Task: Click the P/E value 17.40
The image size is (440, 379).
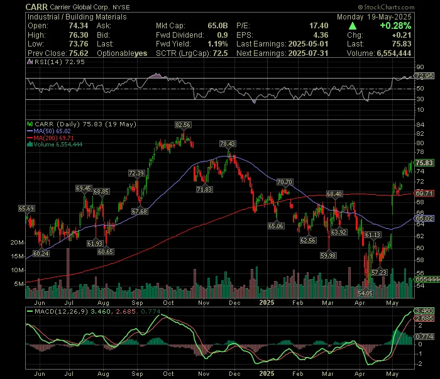Action: [319, 26]
